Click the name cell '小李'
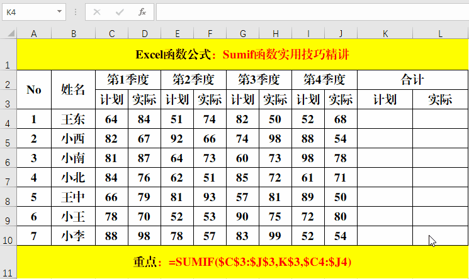This screenshot has height=279, width=469. 74,236
